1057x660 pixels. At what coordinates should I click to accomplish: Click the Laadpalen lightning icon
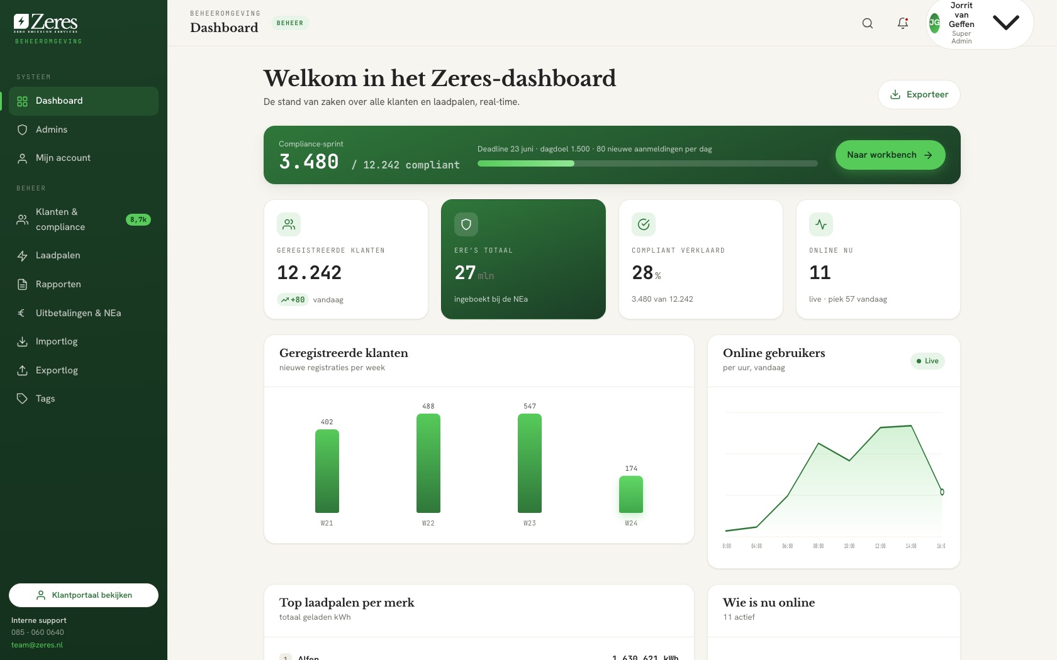pyautogui.click(x=23, y=256)
